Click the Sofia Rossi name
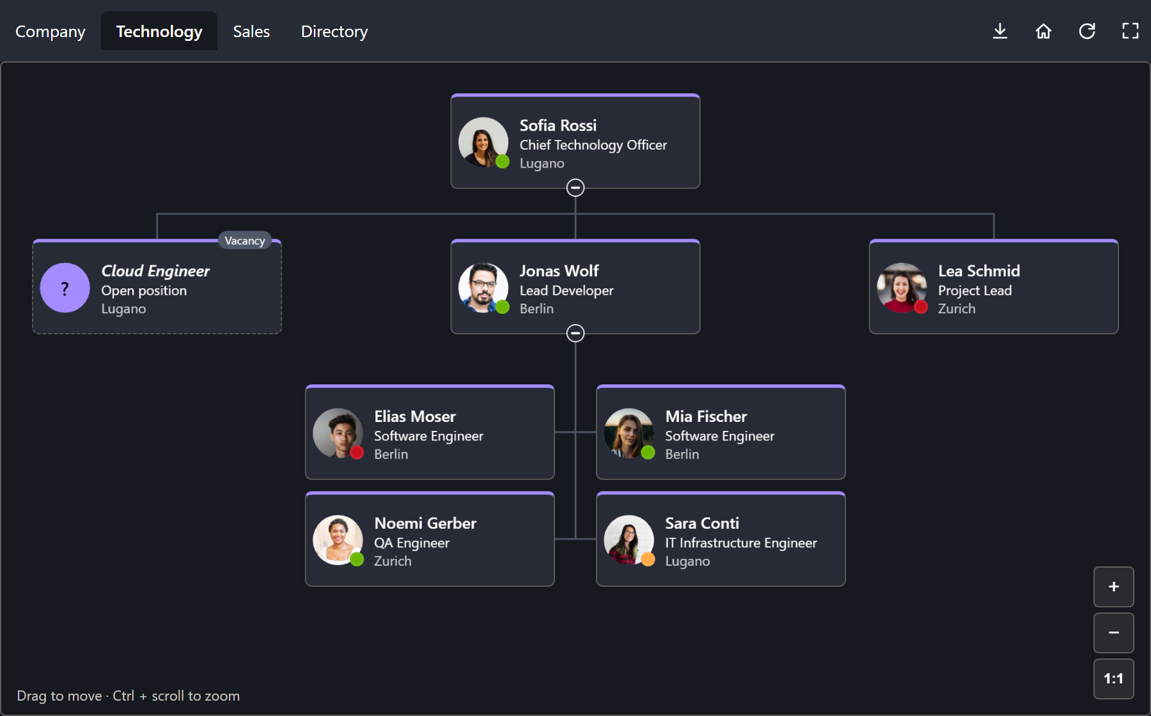Screen dimensions: 1151x716 pos(558,125)
